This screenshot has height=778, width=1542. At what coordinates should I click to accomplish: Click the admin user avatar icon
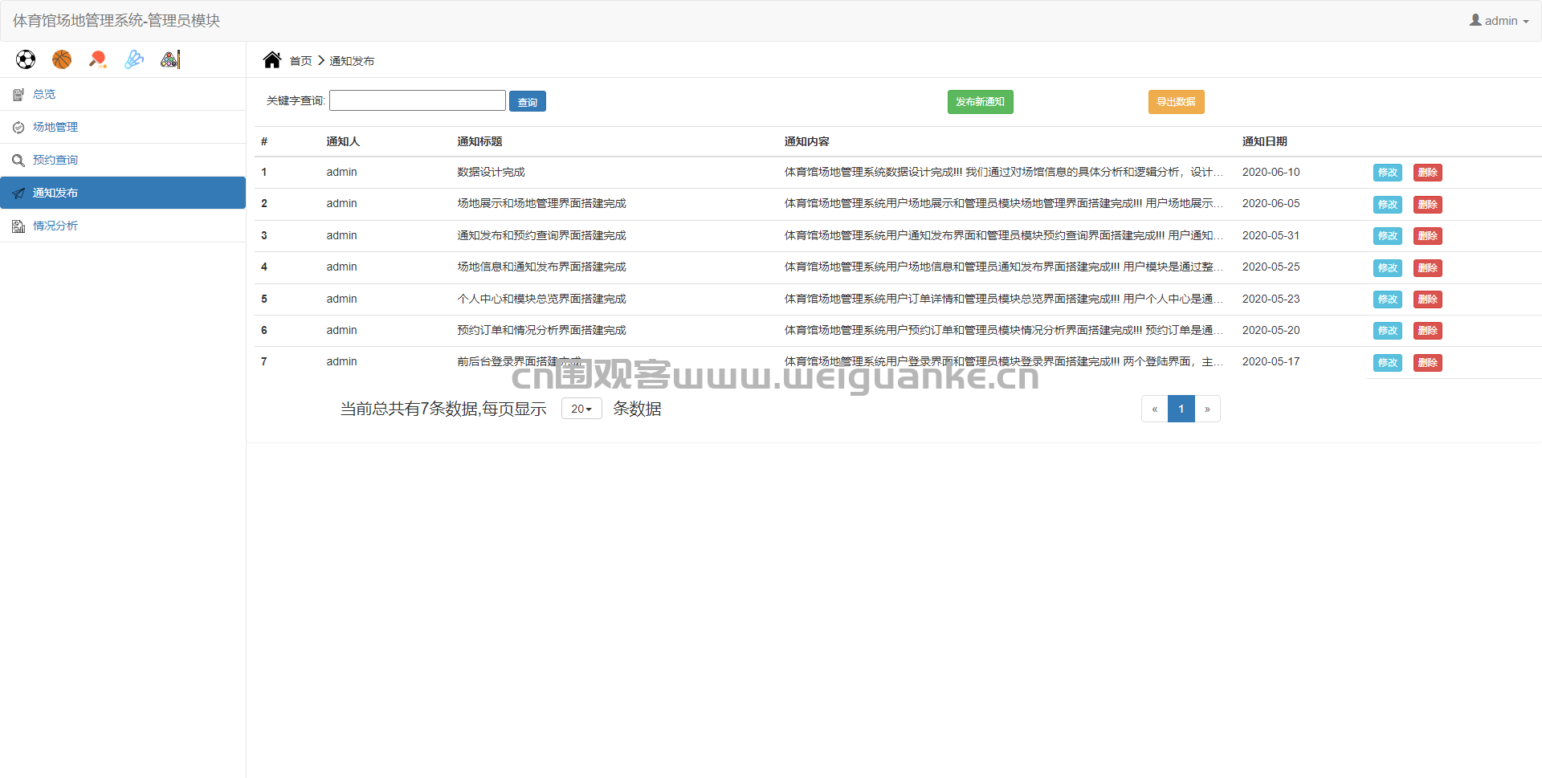(x=1475, y=20)
